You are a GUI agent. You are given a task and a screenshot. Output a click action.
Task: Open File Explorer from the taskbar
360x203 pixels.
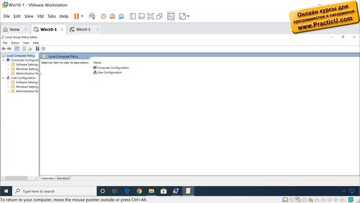click(151, 191)
